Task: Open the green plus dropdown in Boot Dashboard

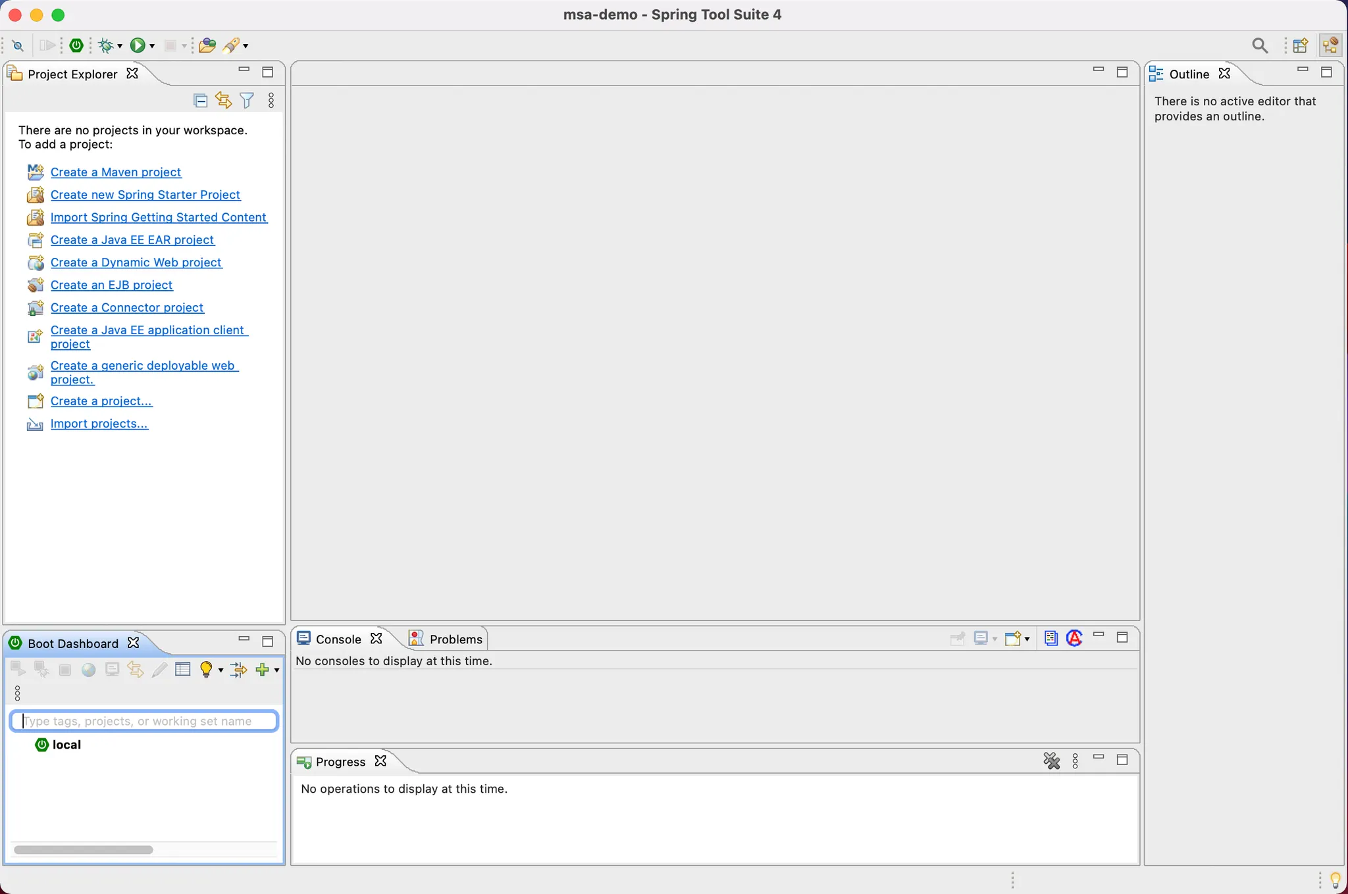Action: point(276,670)
